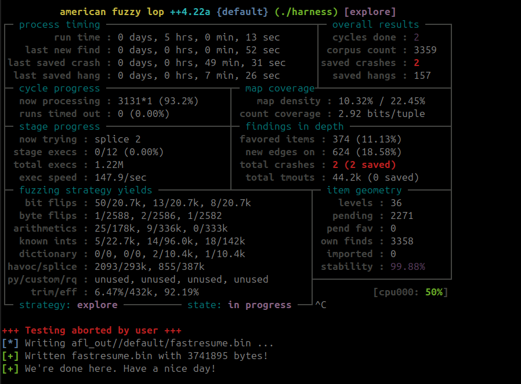Click the map density value 10.32% / 22.45%
The image size is (521, 384).
(381, 101)
